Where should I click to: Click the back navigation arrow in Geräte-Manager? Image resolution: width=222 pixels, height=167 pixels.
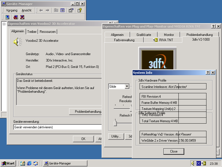click(x=42, y=10)
